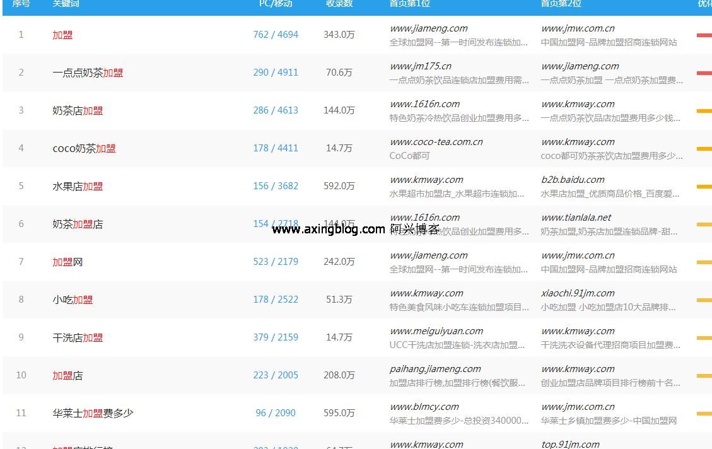Open the 178 / 2522 index value
Image resolution: width=712 pixels, height=449 pixels.
tap(276, 300)
